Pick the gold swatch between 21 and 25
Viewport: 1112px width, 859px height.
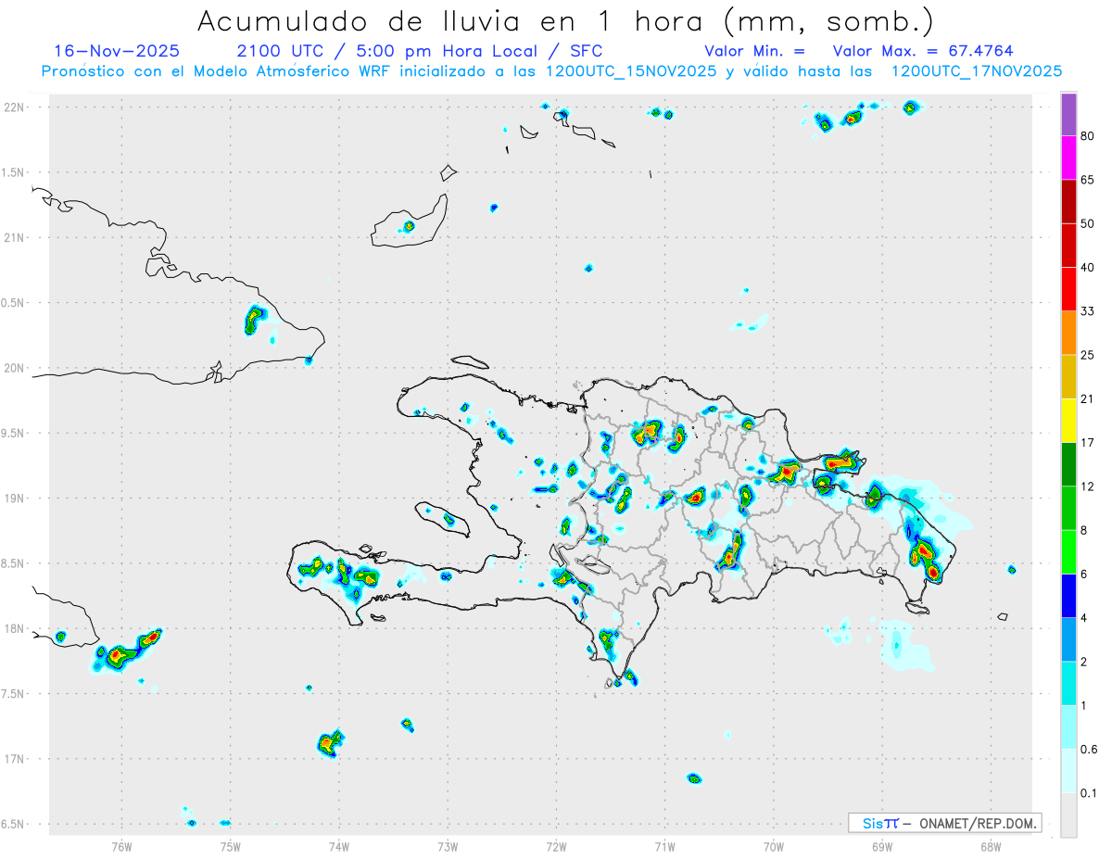(1068, 376)
